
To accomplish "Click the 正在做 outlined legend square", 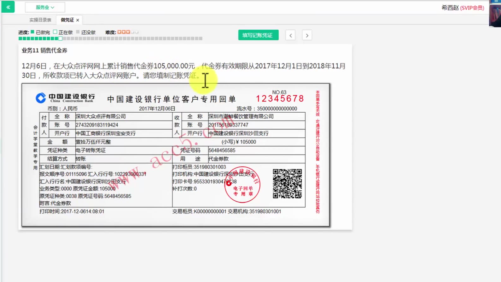I will point(55,32).
